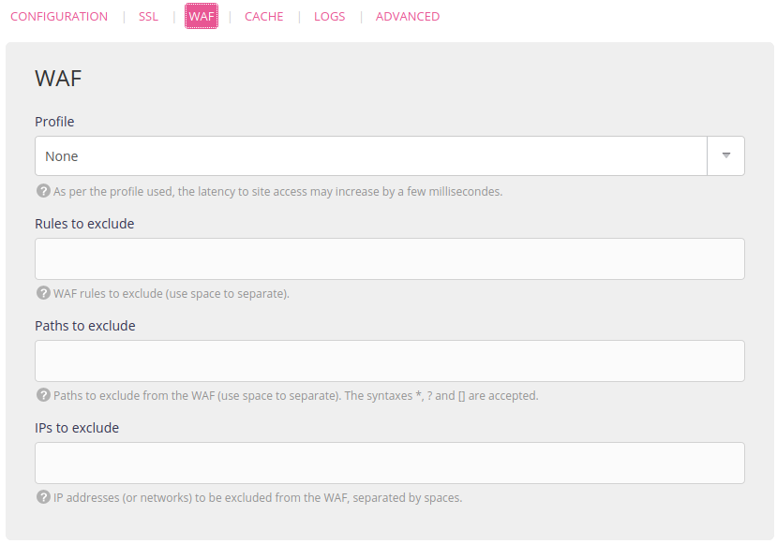This screenshot has width=777, height=544.
Task: Open the CONFIGURATION tab
Action: tap(59, 17)
